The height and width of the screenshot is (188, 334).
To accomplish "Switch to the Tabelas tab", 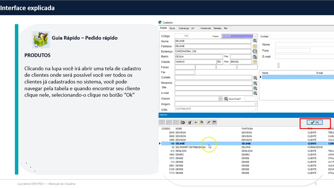I will [x=217, y=28].
